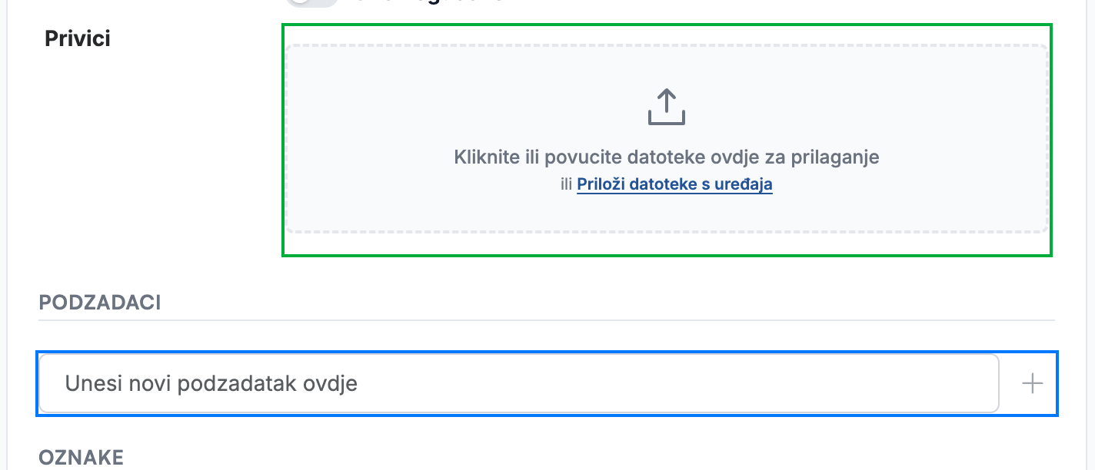1095x470 pixels.
Task: Toggle the partially visible switch above Privici
Action: 312,2
